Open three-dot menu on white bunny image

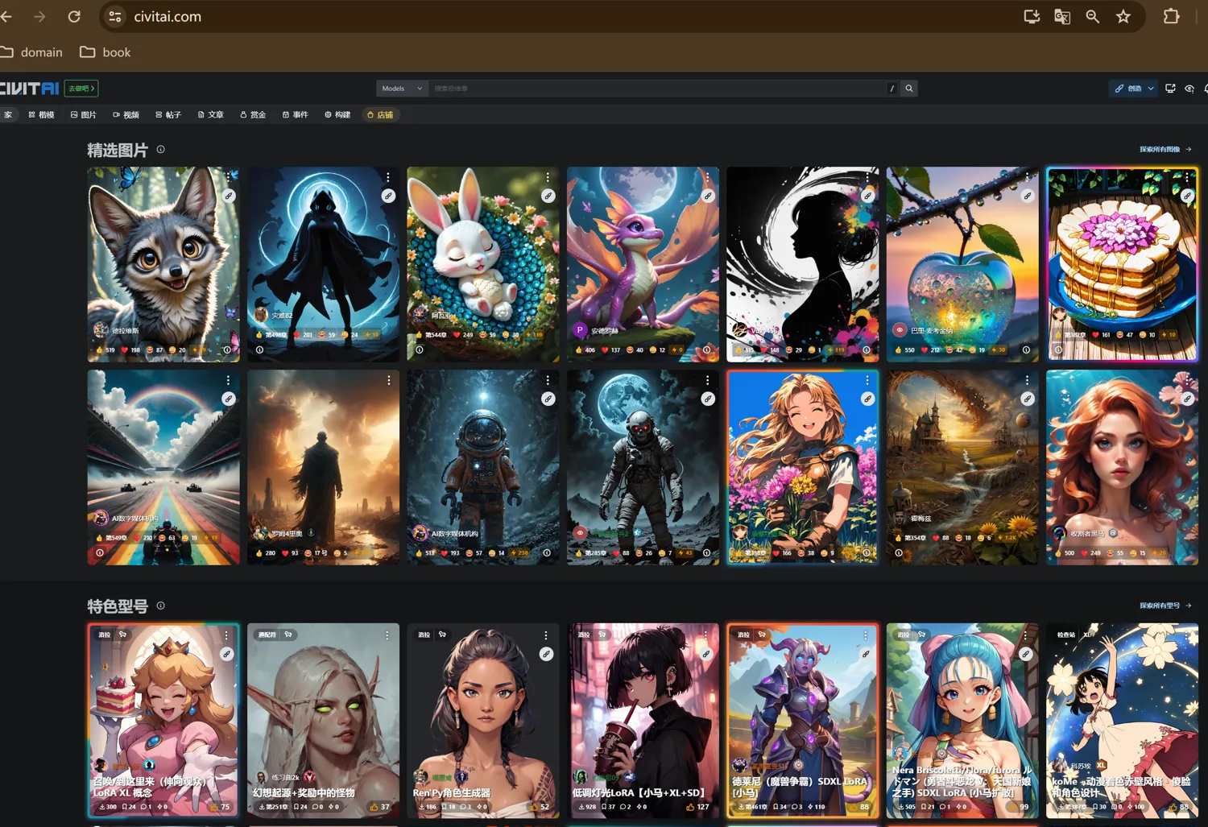click(548, 178)
